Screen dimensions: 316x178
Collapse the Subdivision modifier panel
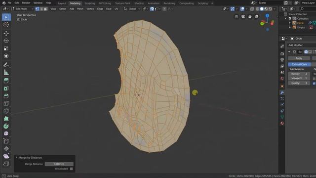(x=289, y=52)
